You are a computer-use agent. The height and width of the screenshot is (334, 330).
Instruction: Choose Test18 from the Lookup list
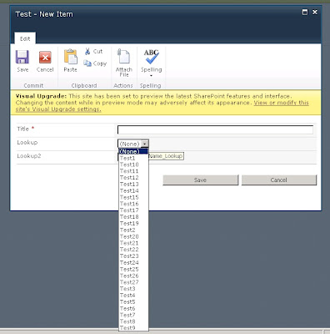(x=133, y=217)
